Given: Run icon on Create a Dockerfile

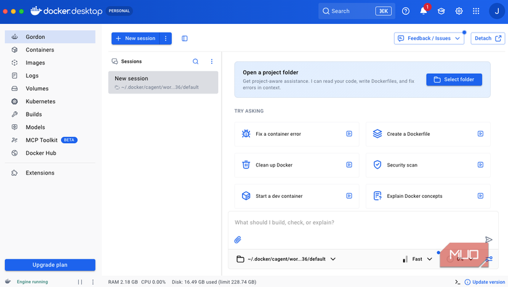Looking at the screenshot, I should [x=480, y=133].
